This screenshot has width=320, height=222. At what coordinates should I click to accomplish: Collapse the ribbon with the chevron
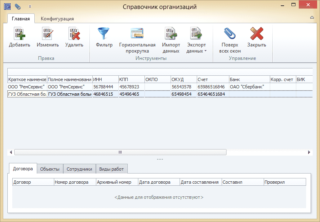(x=312, y=18)
